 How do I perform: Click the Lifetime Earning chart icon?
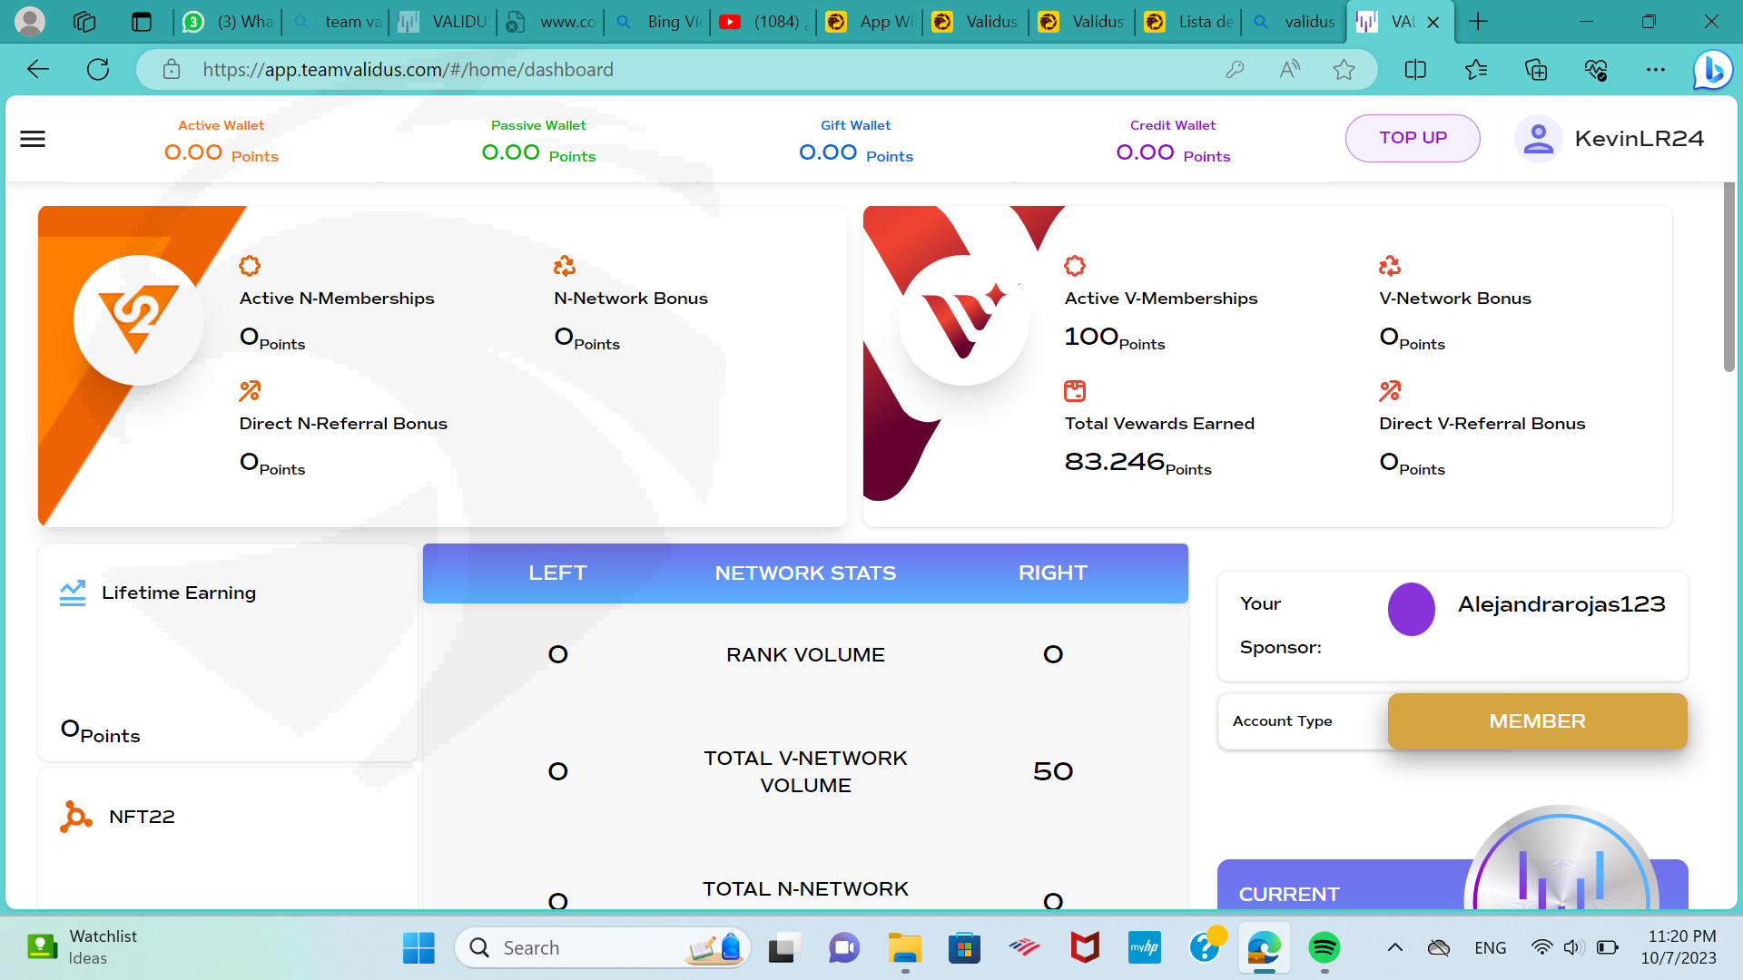pos(73,593)
